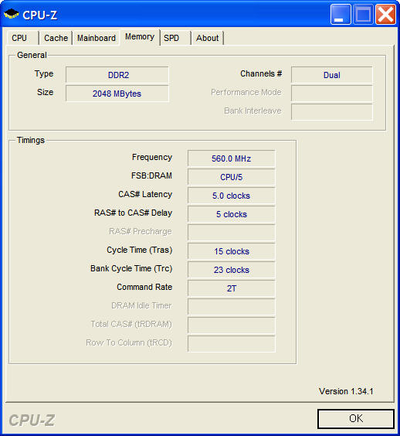Click the 23 clocks Trc value
400x436 pixels.
click(232, 270)
